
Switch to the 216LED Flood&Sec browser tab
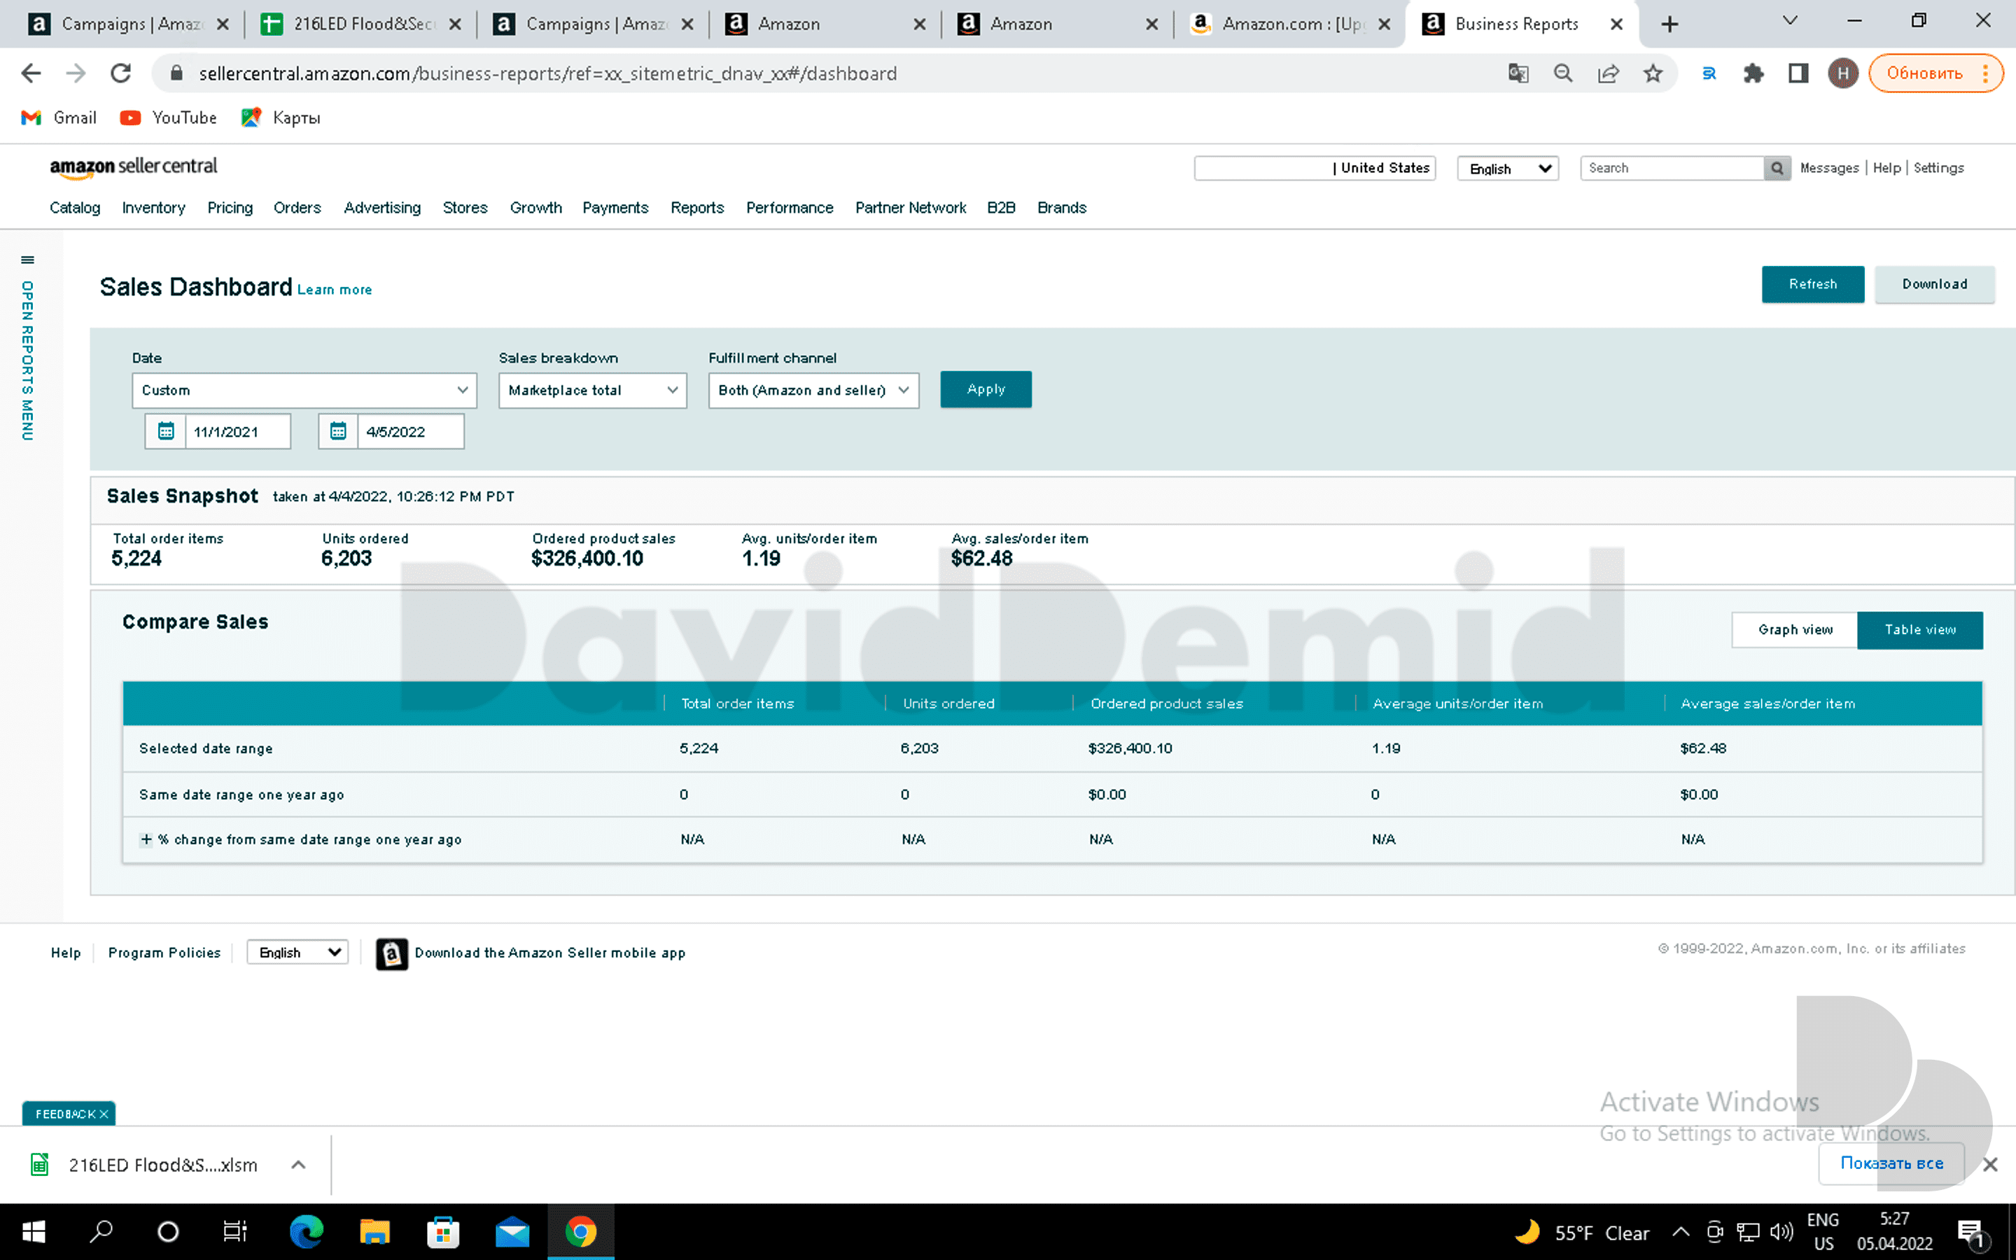(x=360, y=24)
